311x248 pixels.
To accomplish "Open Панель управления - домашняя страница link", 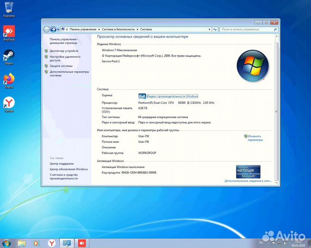I will point(64,41).
